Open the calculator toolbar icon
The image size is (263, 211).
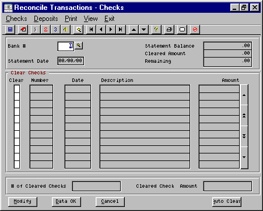10,30
